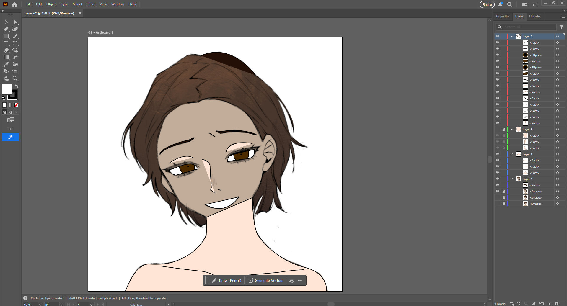Collapse Layer 1 contents
Image resolution: width=567 pixels, height=306 pixels.
512,154
